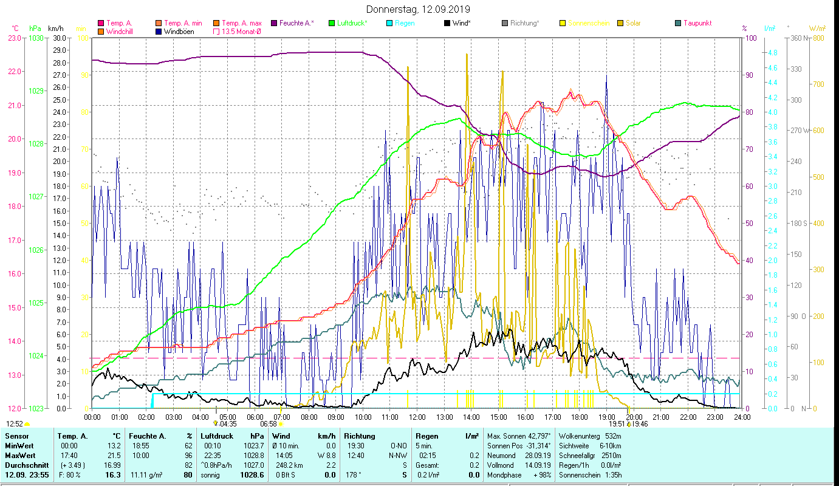Select the Sonnenschein legend label
Viewport: 839px width, 486px height.
tap(589, 23)
